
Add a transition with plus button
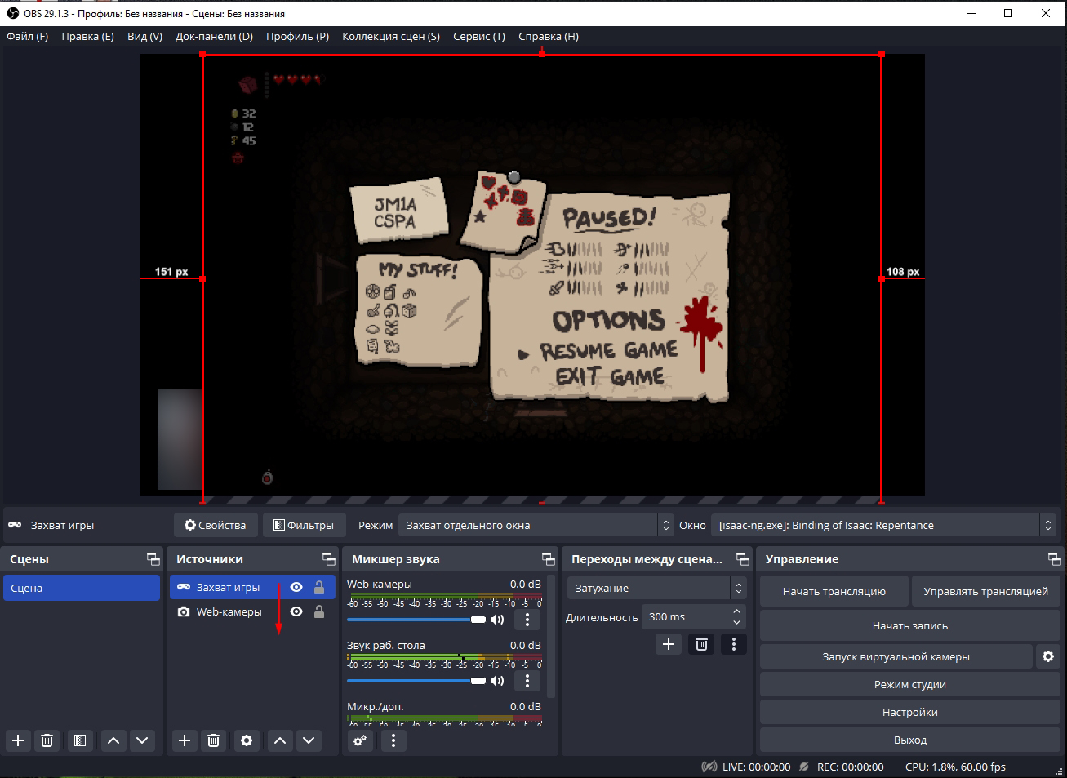click(668, 644)
